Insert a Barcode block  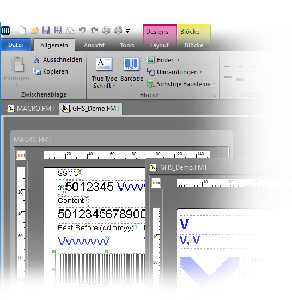[x=132, y=73]
